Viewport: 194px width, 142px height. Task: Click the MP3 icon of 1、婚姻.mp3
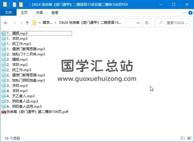pos(4,33)
